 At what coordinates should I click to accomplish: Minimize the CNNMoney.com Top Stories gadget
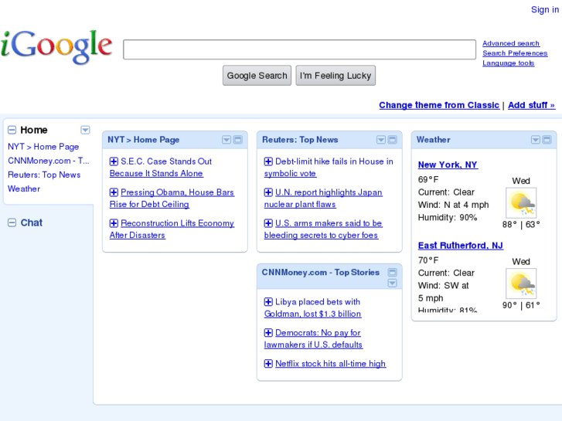393,273
